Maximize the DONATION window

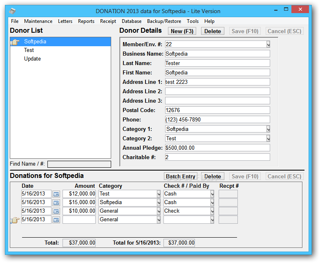tap(286, 9)
